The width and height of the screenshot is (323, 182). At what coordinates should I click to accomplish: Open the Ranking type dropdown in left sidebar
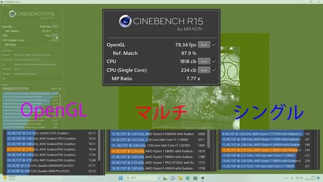click(x=16, y=88)
